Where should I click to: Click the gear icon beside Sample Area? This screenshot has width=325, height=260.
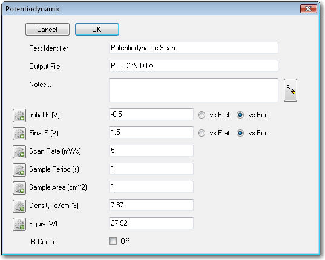click(19, 188)
